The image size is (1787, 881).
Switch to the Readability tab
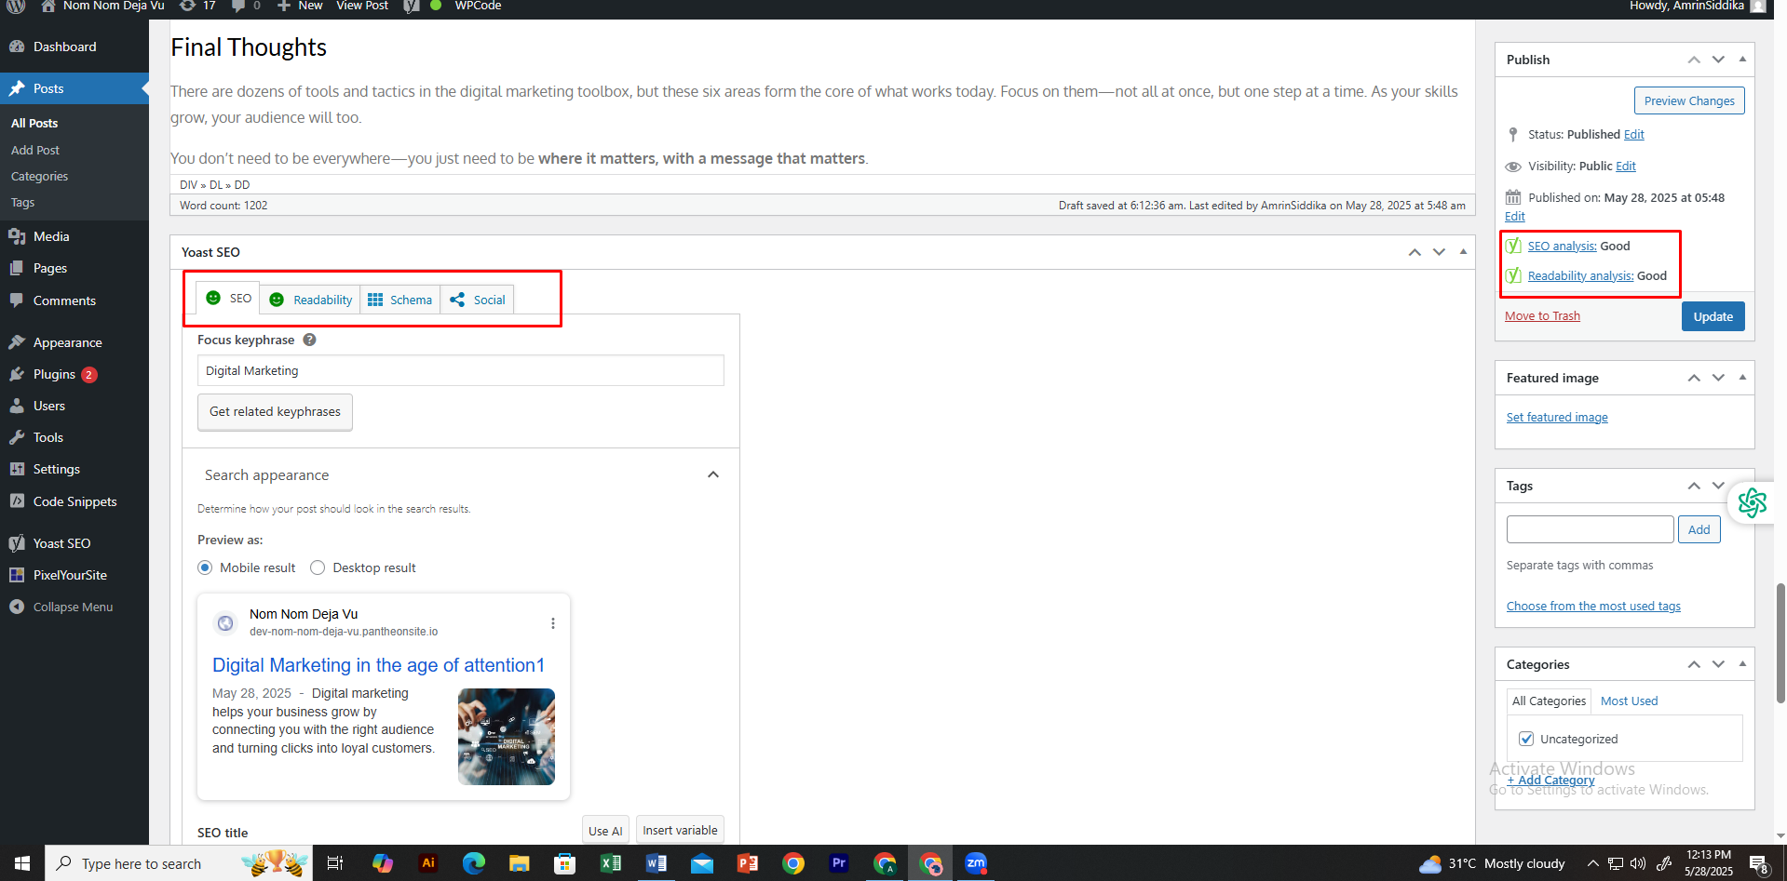click(311, 300)
